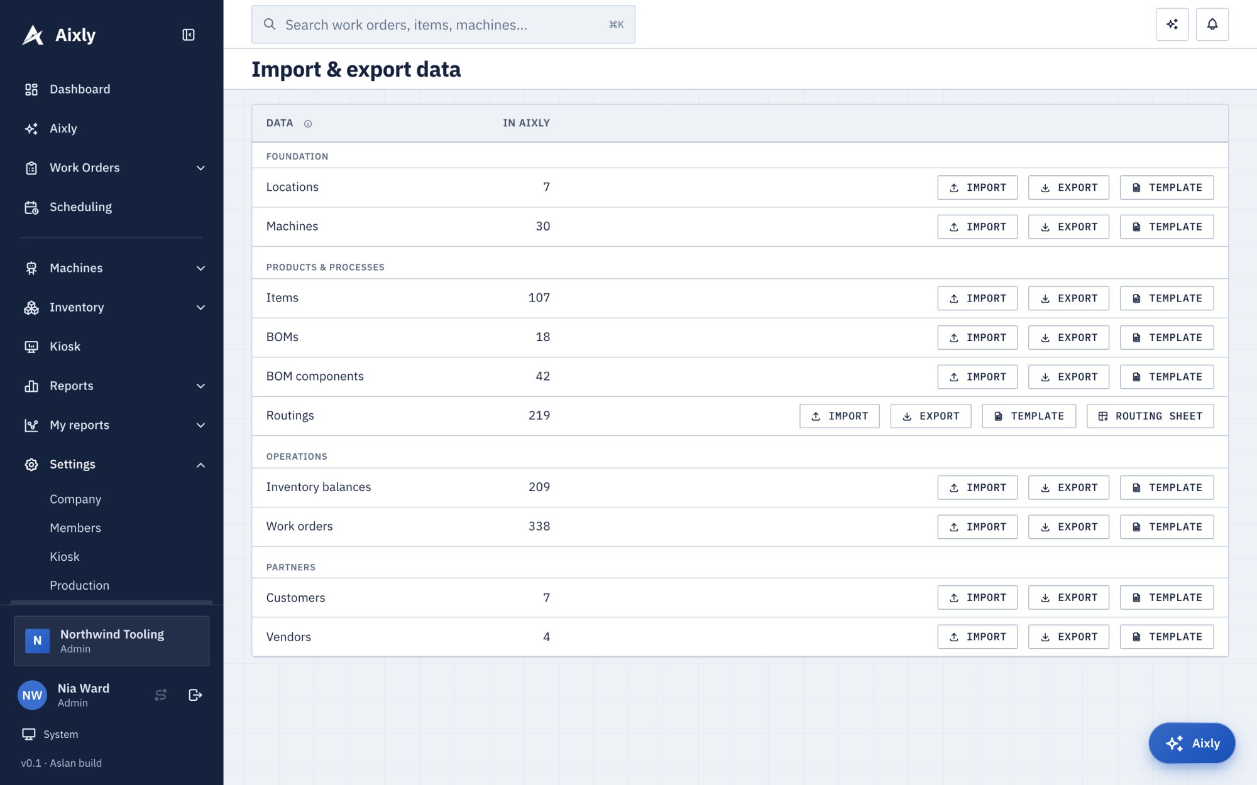Image resolution: width=1257 pixels, height=785 pixels.
Task: Open the Northwind Tooling workspace switcher
Action: tap(112, 641)
